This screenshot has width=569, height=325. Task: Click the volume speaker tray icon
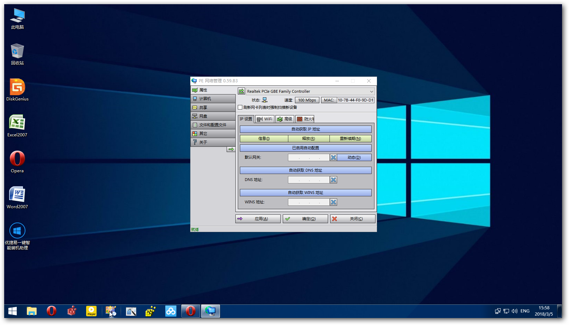[x=514, y=311]
